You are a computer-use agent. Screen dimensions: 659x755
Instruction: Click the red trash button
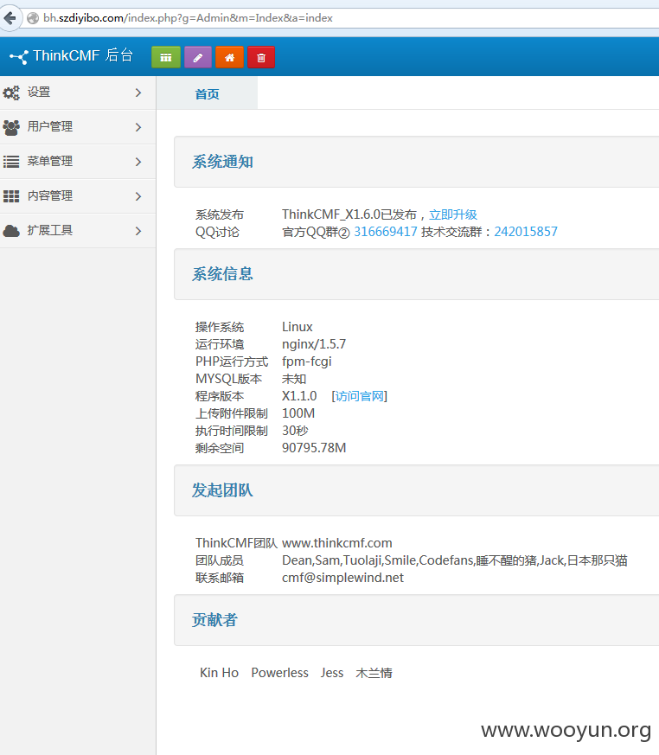pyautogui.click(x=261, y=57)
